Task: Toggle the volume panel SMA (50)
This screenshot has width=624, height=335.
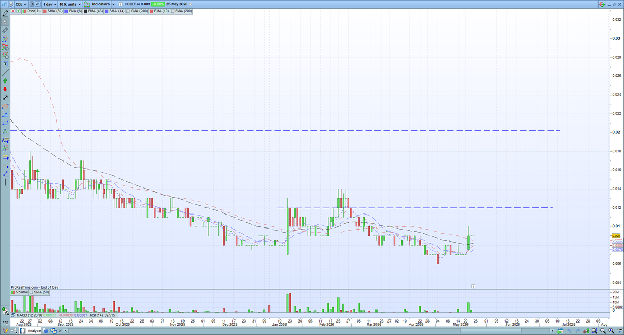Action: point(40,292)
